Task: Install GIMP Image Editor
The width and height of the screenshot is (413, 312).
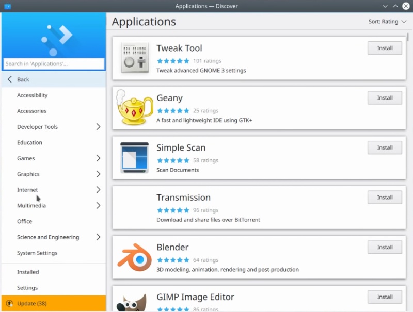Action: click(x=385, y=297)
